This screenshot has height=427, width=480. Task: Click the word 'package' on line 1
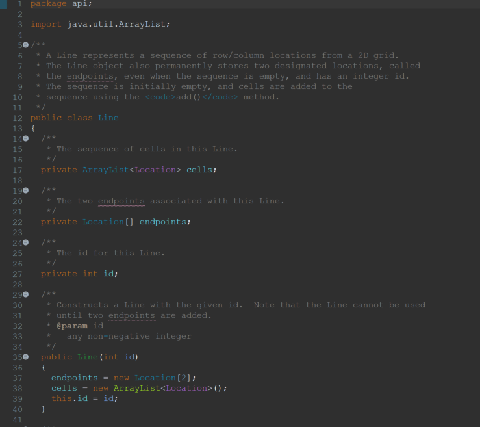pos(48,4)
